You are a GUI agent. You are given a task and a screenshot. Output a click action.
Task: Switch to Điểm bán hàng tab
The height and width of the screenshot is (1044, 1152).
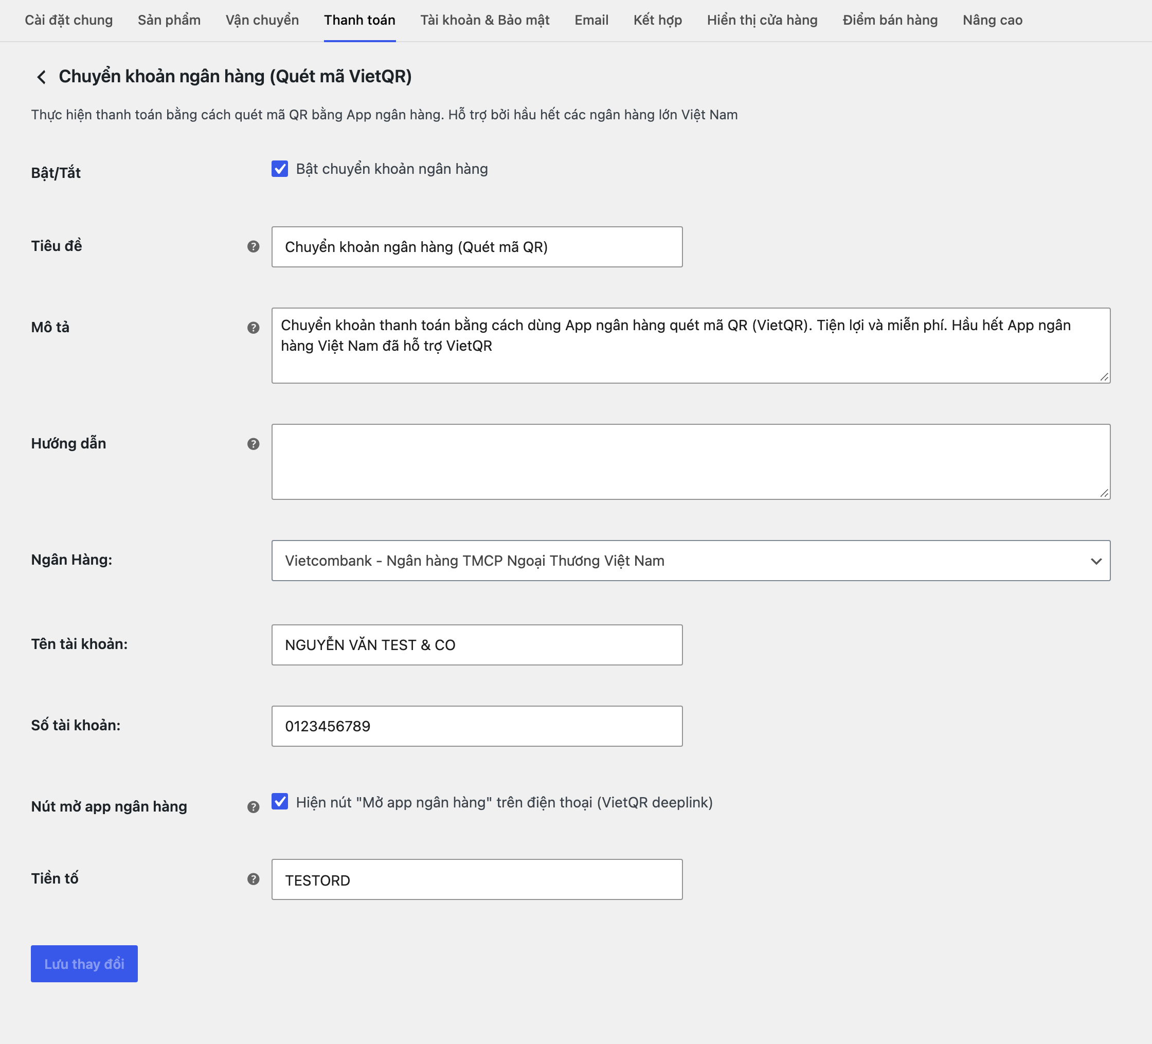click(x=890, y=20)
